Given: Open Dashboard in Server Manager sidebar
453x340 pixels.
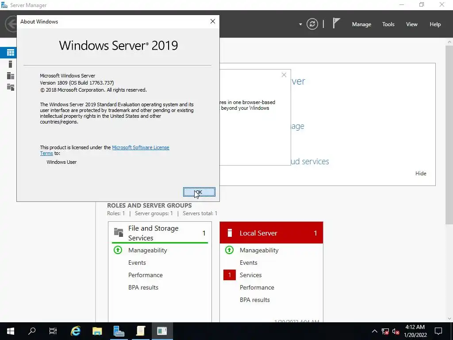Looking at the screenshot, I should click(11, 53).
